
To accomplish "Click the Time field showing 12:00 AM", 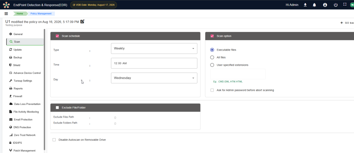I will 154,63.
